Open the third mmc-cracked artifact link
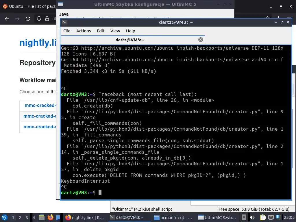296x222 pixels. [x=40, y=127]
